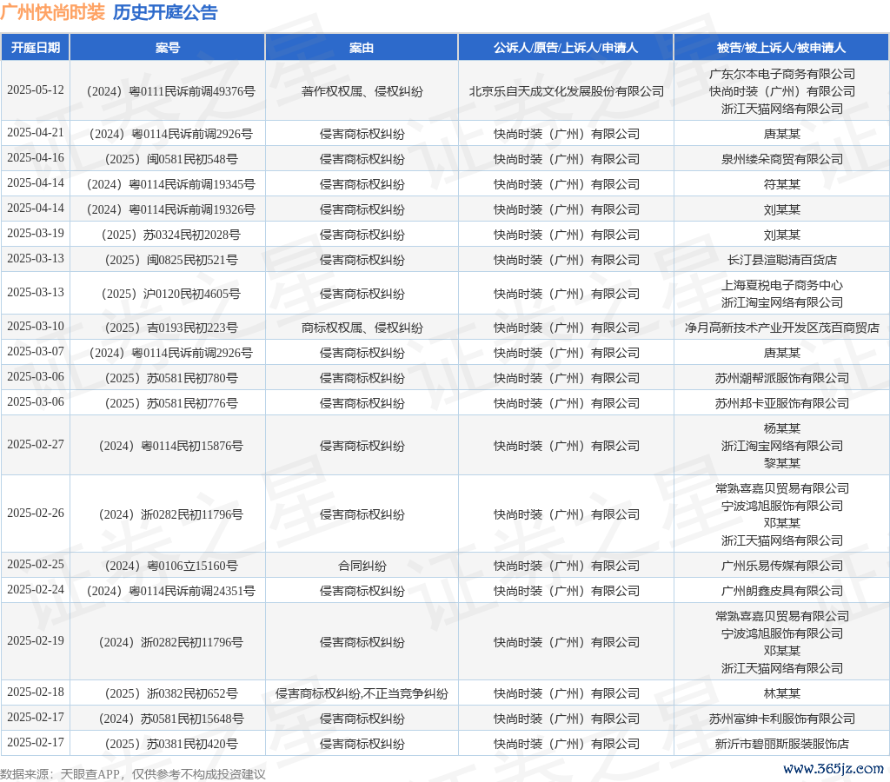This screenshot has width=890, height=782.
Task: Click defendant 广州朗鑫皮具有限公司
Action: 781,591
